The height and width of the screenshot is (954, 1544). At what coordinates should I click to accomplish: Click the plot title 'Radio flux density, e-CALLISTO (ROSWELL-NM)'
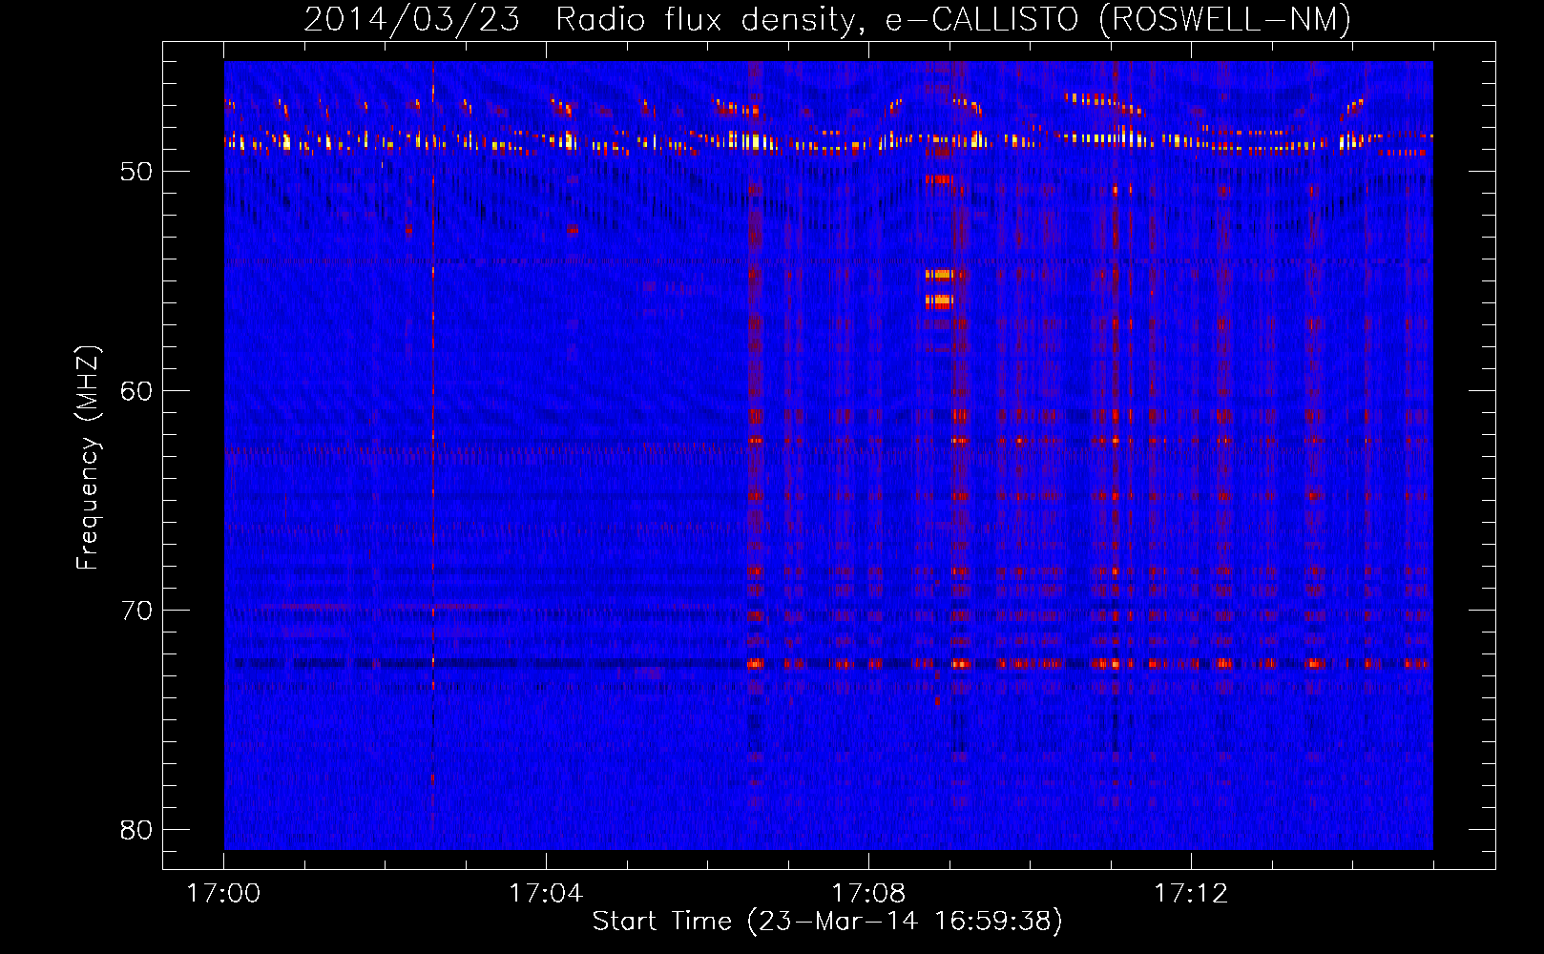click(953, 19)
